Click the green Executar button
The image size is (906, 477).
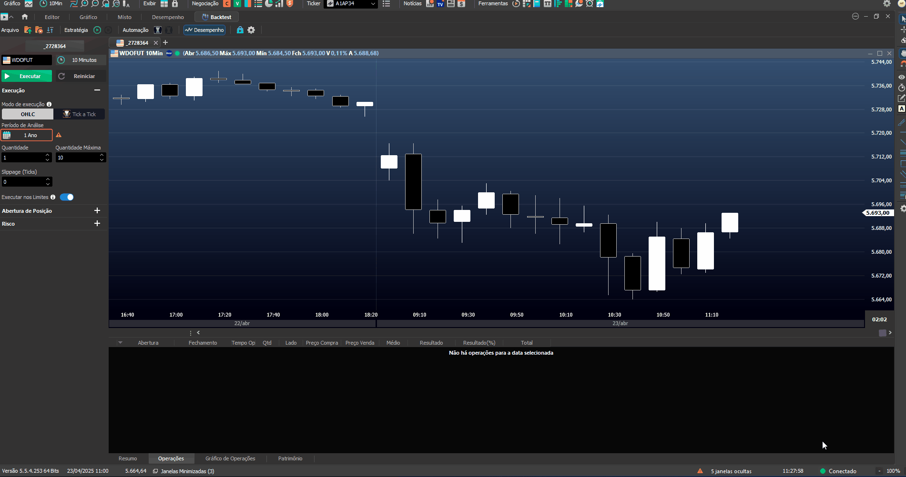[x=27, y=76]
